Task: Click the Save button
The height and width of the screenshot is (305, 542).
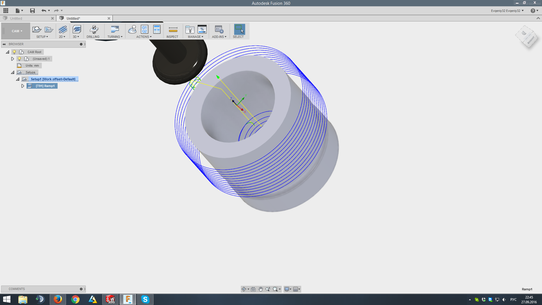Action: 32,11
